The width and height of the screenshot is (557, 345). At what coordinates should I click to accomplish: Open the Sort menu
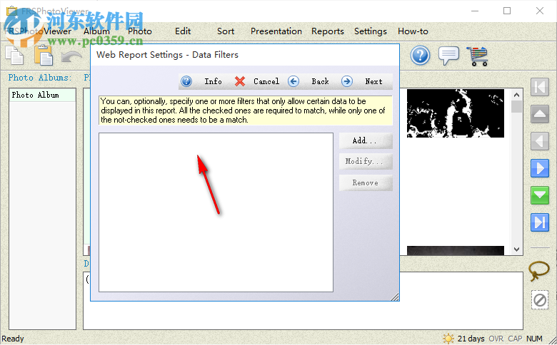226,31
